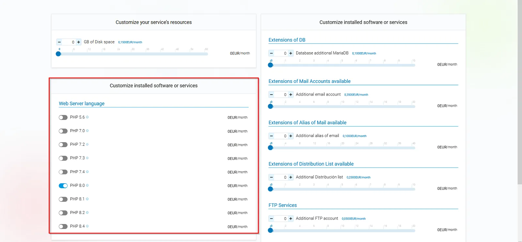Screen dimensions: 522x242
Task: Decrease GB of Disk space with minus
Action: point(59,42)
